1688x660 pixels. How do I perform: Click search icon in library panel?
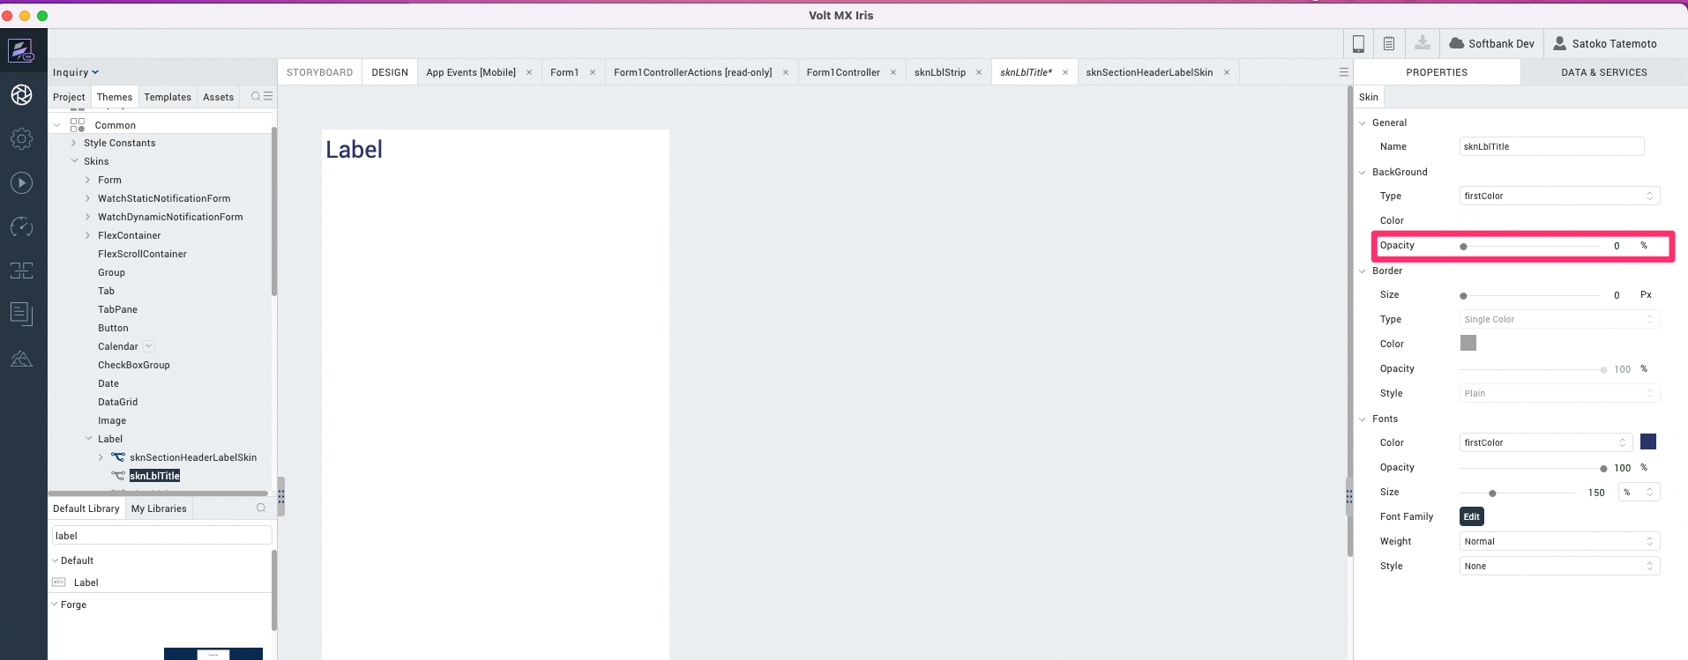tap(261, 508)
